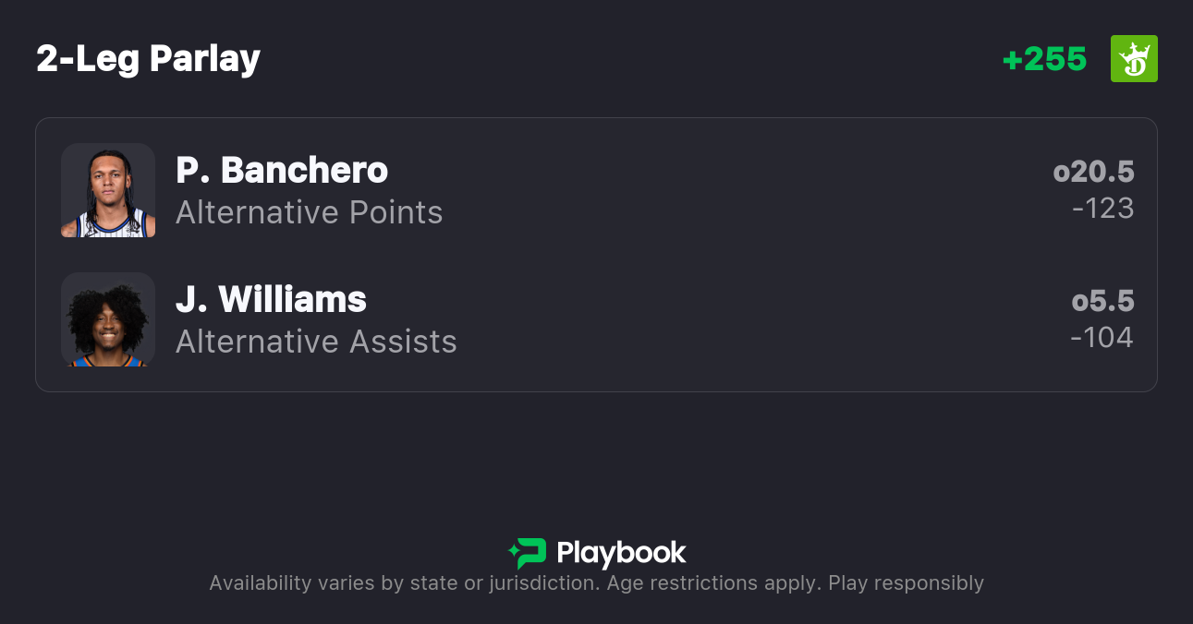Click the Playbook brand wordmark

pyautogui.click(x=621, y=553)
